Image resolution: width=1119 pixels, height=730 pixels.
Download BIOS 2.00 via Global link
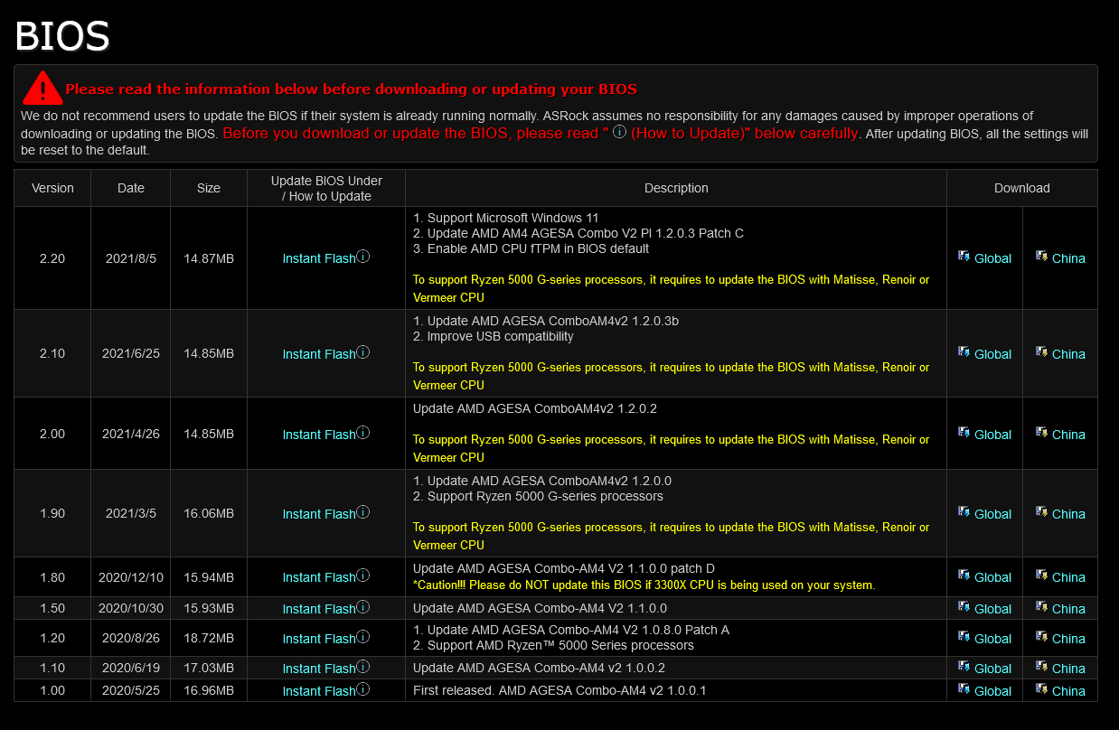[992, 435]
